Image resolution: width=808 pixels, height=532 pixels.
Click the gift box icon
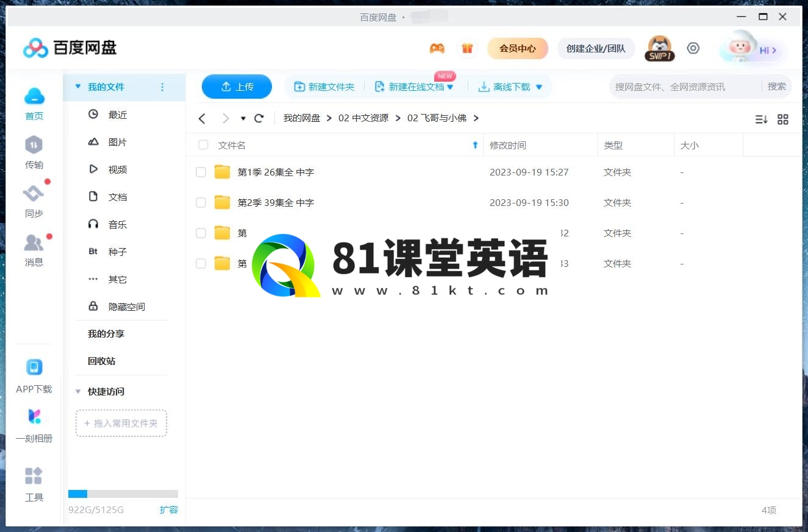tap(467, 49)
